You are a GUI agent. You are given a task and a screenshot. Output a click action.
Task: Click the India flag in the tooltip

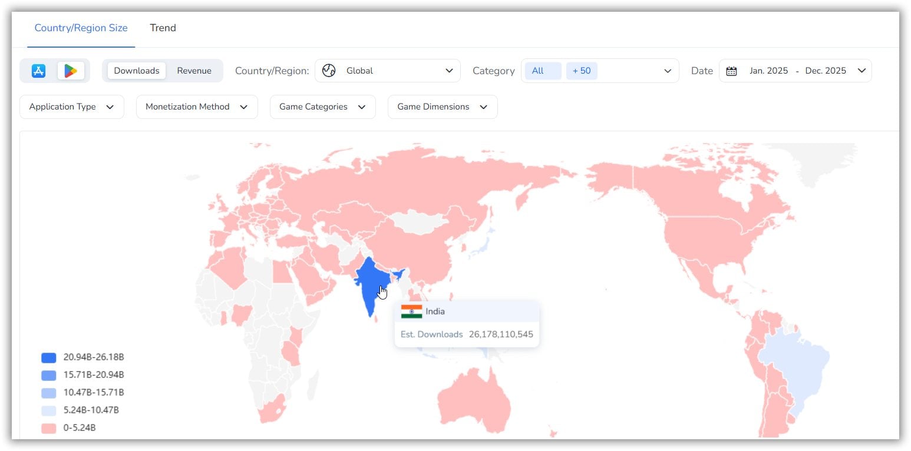pos(411,311)
